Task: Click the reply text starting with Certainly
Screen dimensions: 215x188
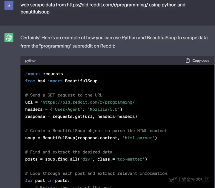Action: click(x=114, y=42)
